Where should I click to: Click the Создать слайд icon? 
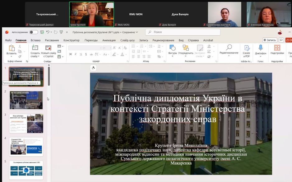35,48
